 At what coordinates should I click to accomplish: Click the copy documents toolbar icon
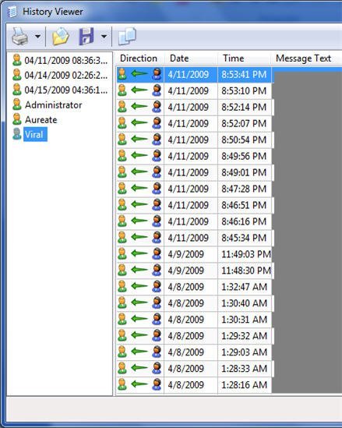[127, 36]
